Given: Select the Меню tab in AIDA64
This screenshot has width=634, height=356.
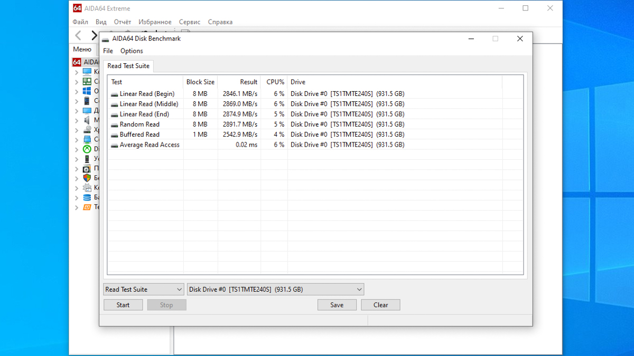Looking at the screenshot, I should click(x=82, y=49).
